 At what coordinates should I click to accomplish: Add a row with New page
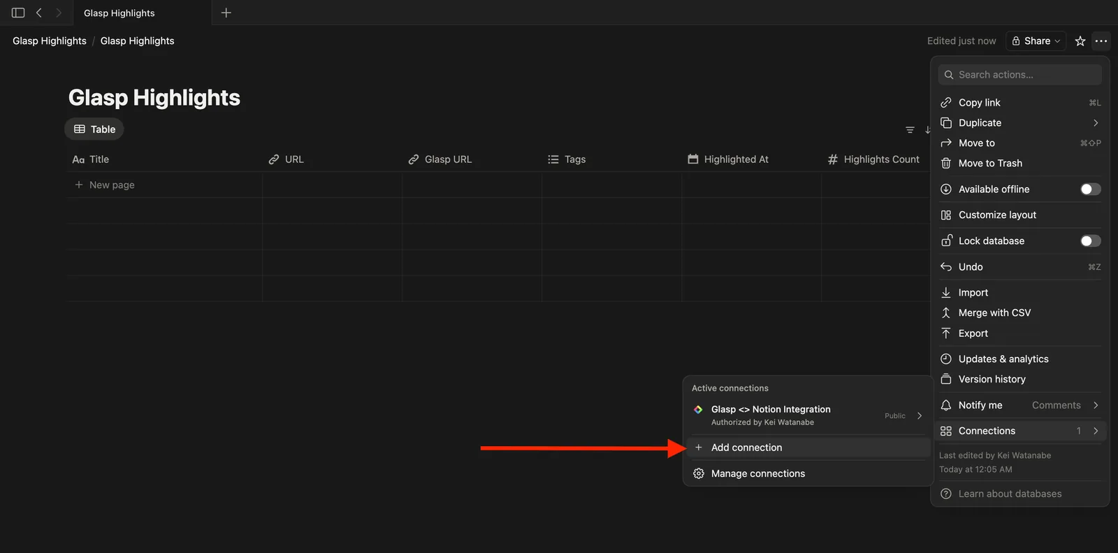[x=105, y=185]
